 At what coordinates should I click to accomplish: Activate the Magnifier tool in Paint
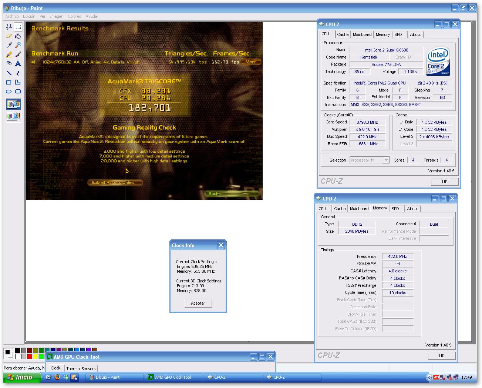(x=18, y=45)
